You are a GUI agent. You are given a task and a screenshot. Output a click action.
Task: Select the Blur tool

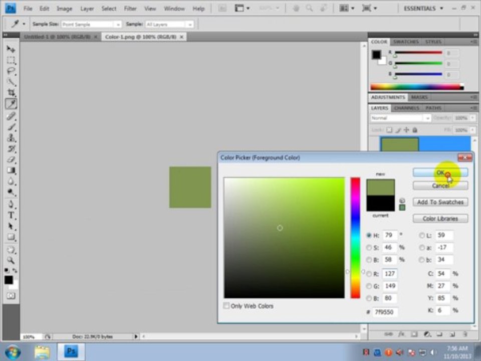[11, 182]
